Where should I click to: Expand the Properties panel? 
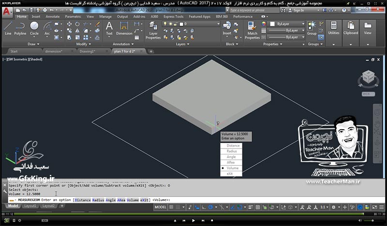[272, 44]
